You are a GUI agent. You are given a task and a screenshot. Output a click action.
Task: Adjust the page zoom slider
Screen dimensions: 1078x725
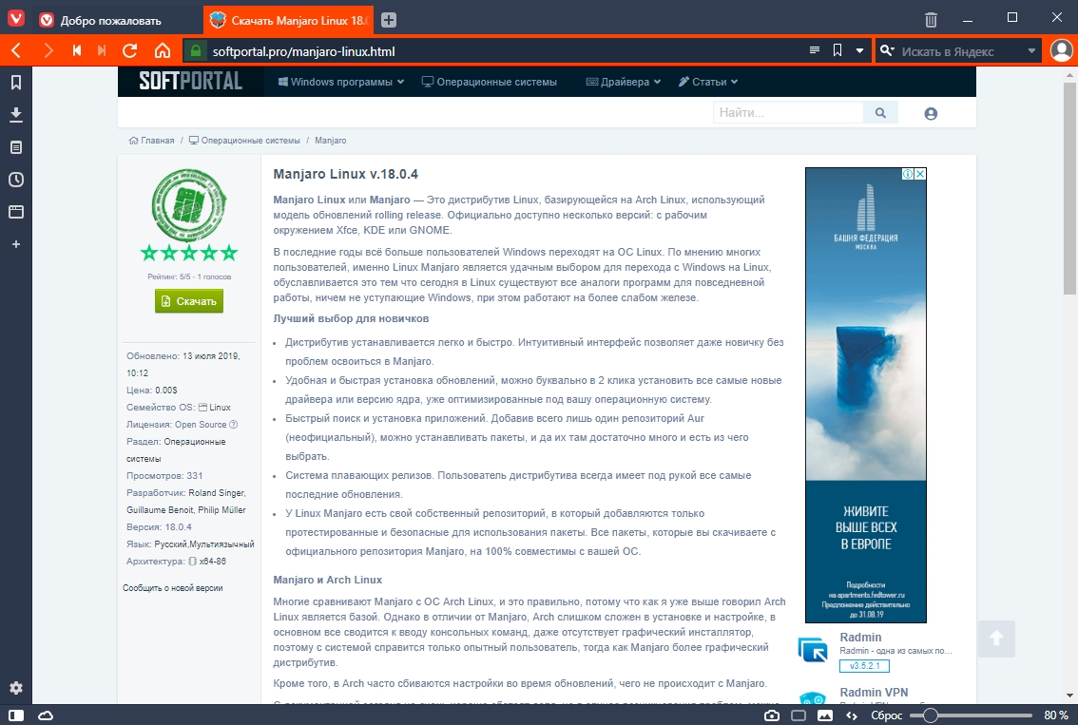click(970, 715)
